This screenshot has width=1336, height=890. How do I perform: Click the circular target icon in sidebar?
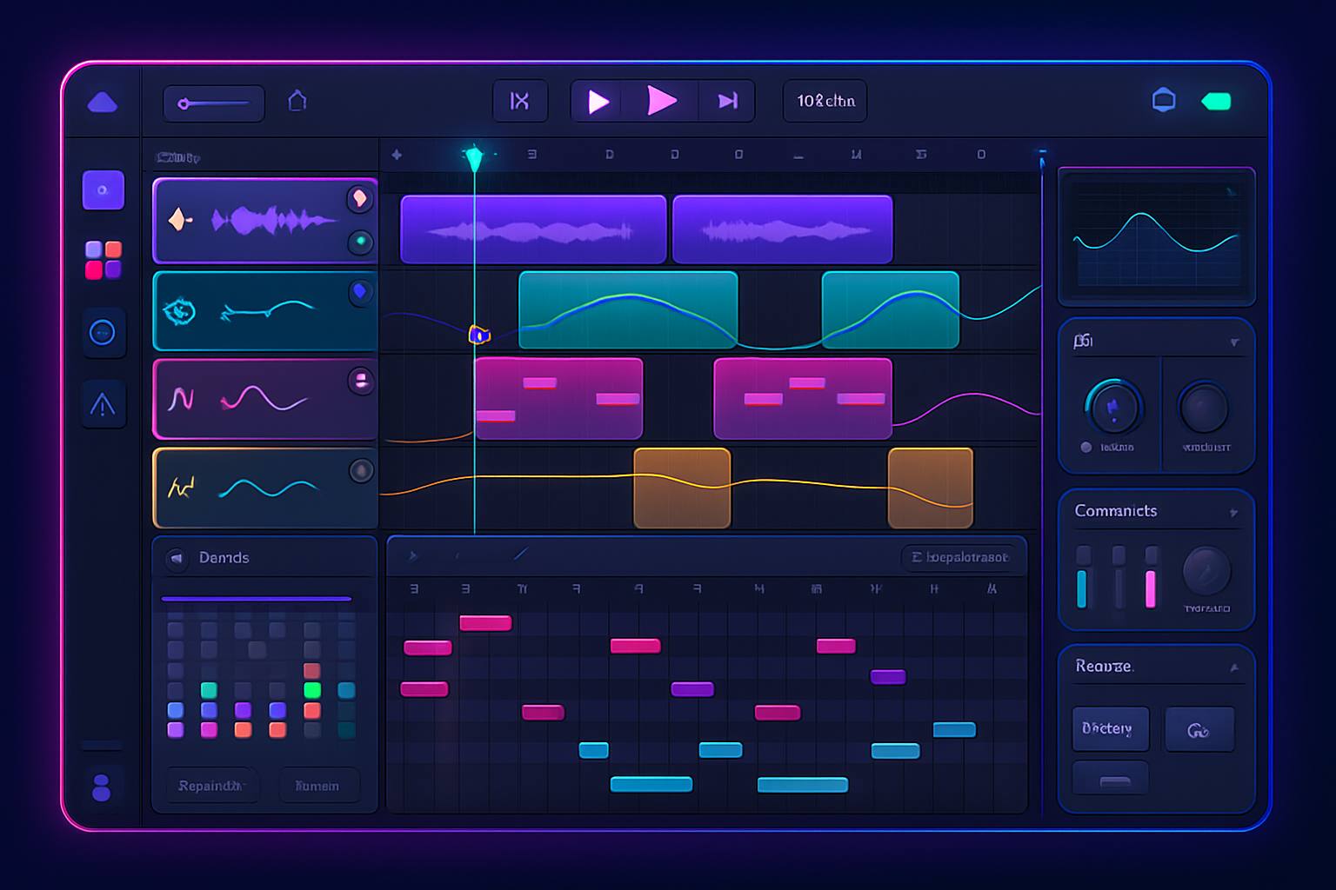pos(103,332)
